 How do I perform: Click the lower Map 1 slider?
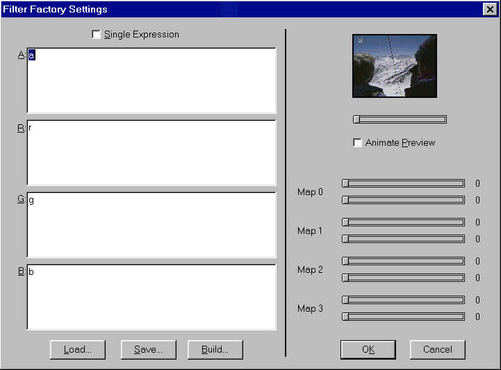coord(403,239)
